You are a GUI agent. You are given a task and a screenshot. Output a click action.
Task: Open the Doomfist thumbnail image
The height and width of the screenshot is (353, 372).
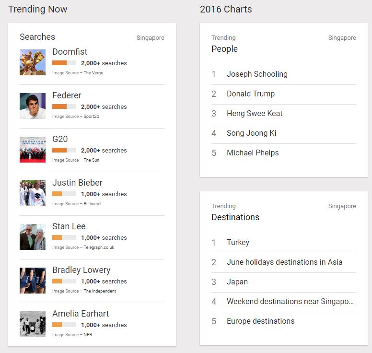33,62
